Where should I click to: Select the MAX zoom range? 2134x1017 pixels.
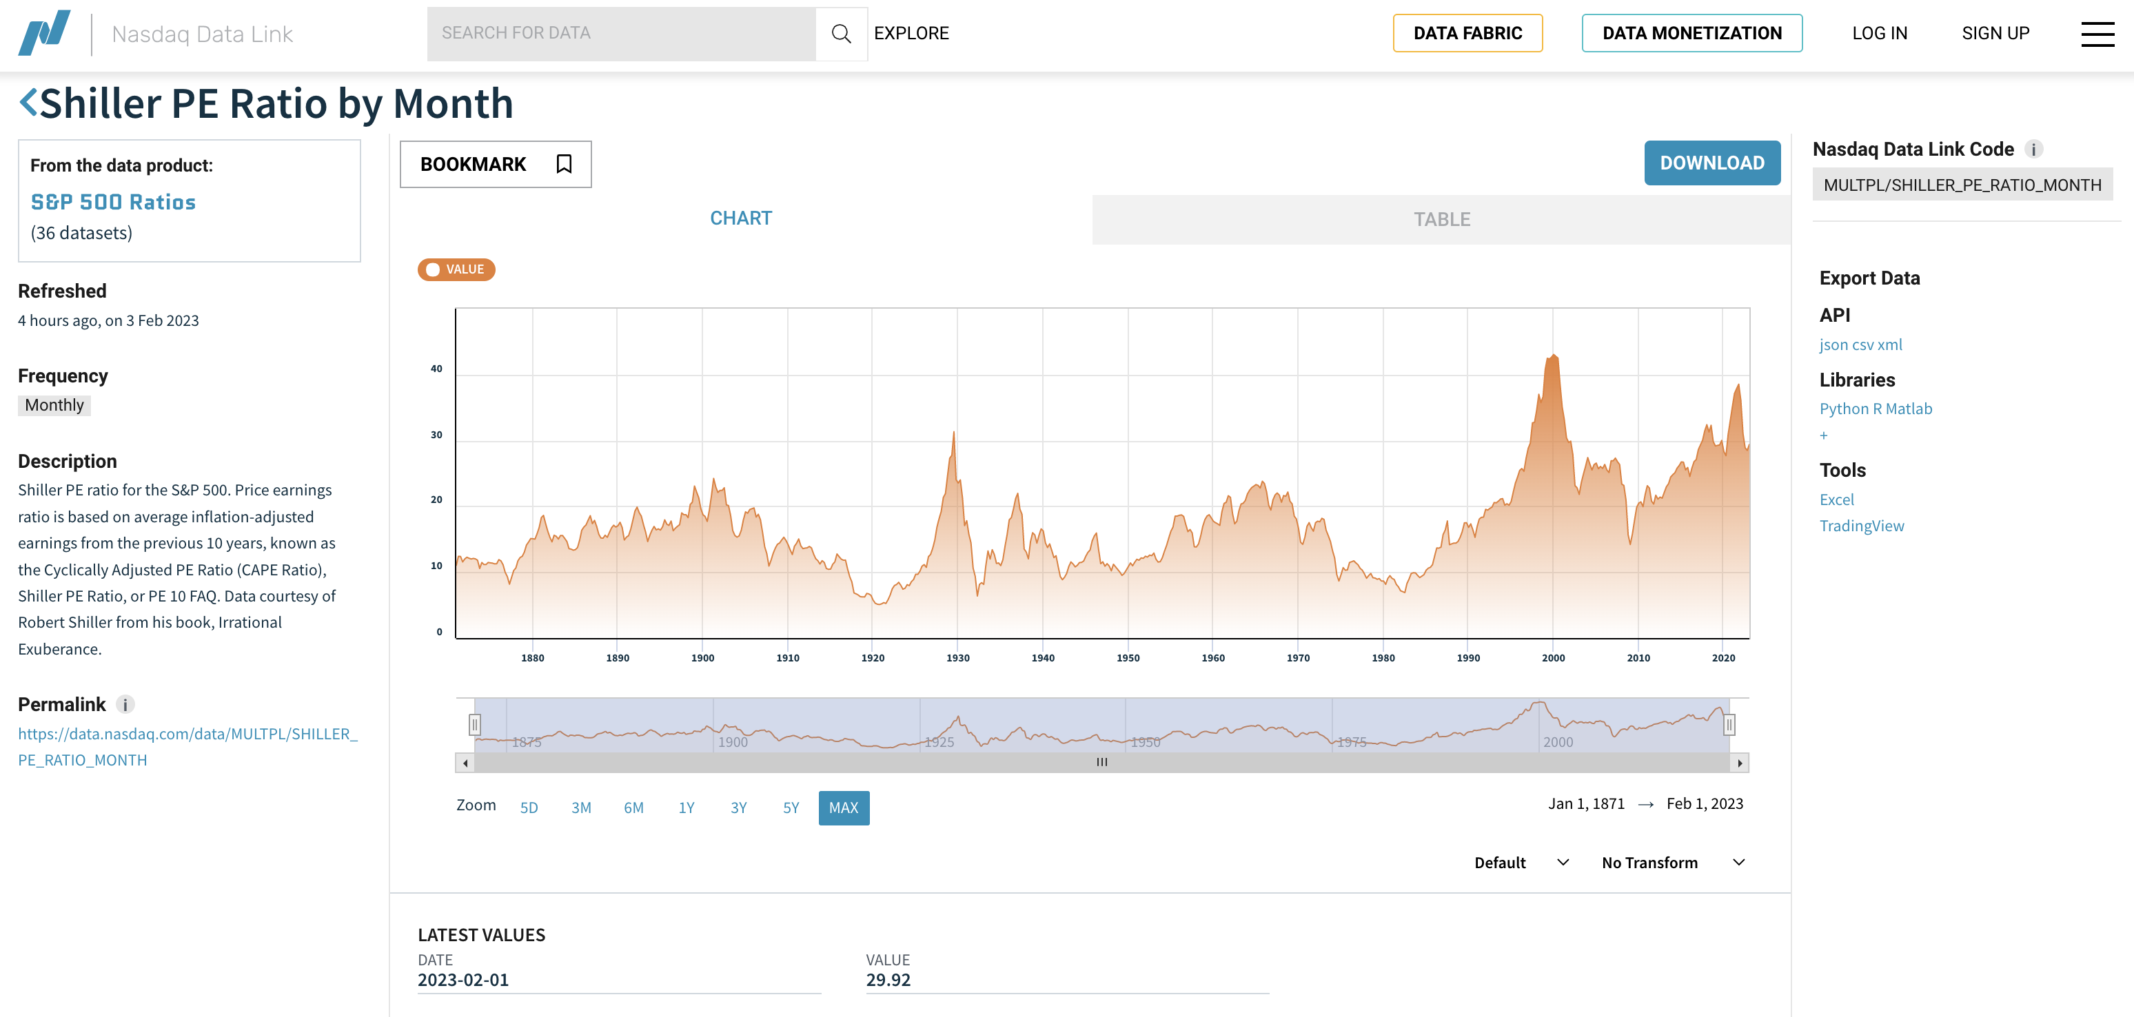tap(843, 808)
